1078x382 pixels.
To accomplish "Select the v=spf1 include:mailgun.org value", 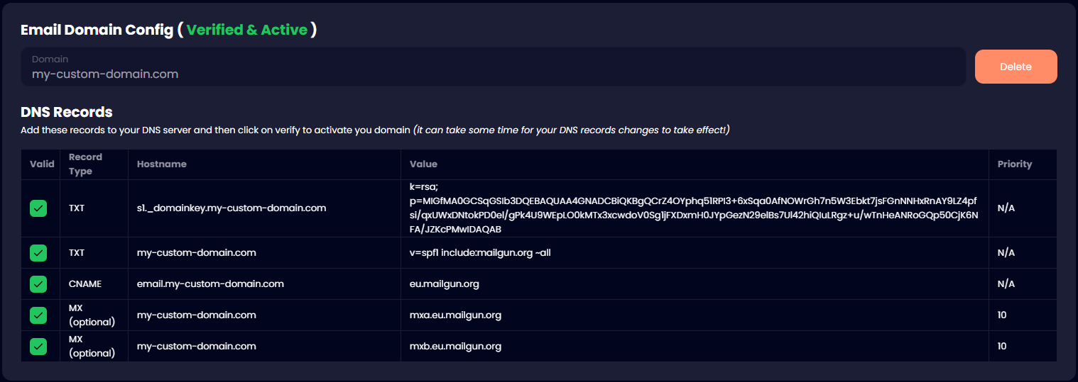I will [x=480, y=253].
